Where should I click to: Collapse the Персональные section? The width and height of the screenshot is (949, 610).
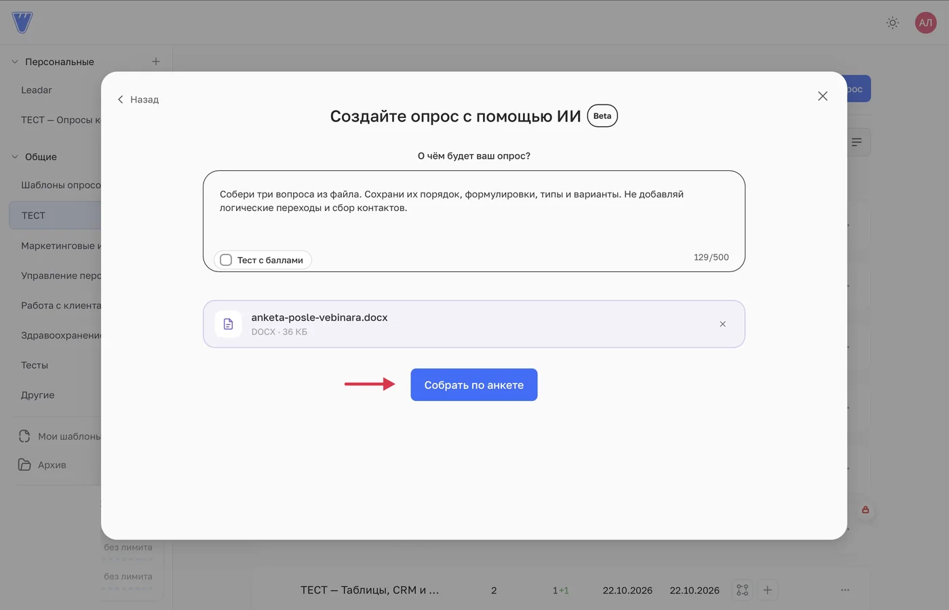coord(15,62)
